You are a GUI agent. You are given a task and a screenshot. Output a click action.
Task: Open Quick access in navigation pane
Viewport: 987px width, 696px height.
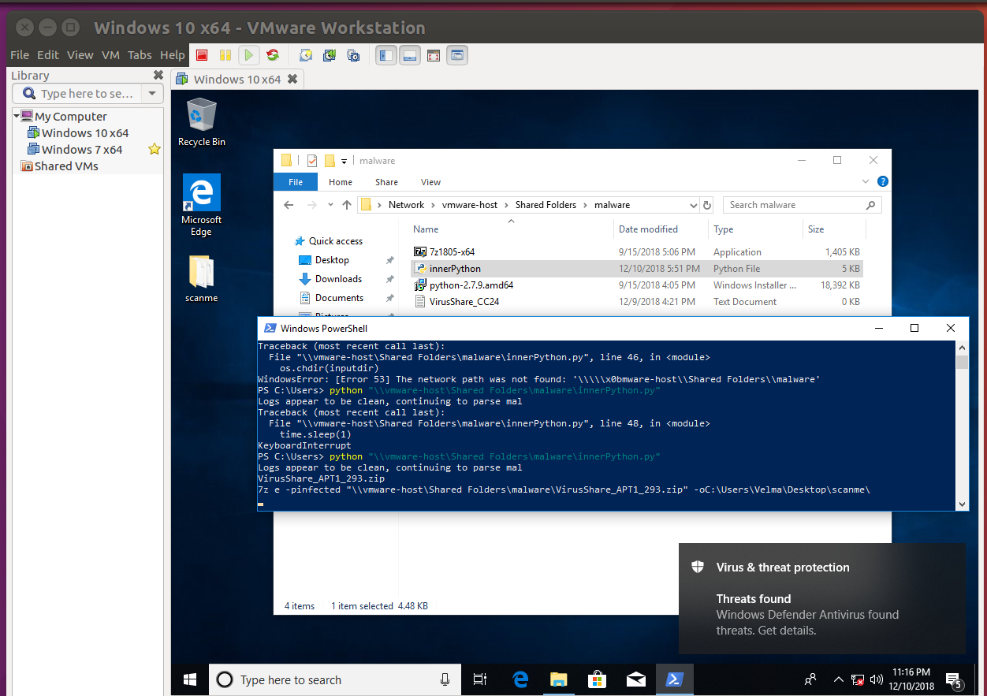coord(335,241)
